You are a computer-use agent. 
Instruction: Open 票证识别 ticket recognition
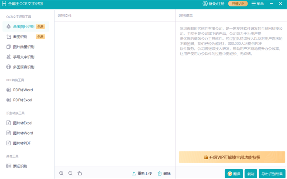pos(20,166)
